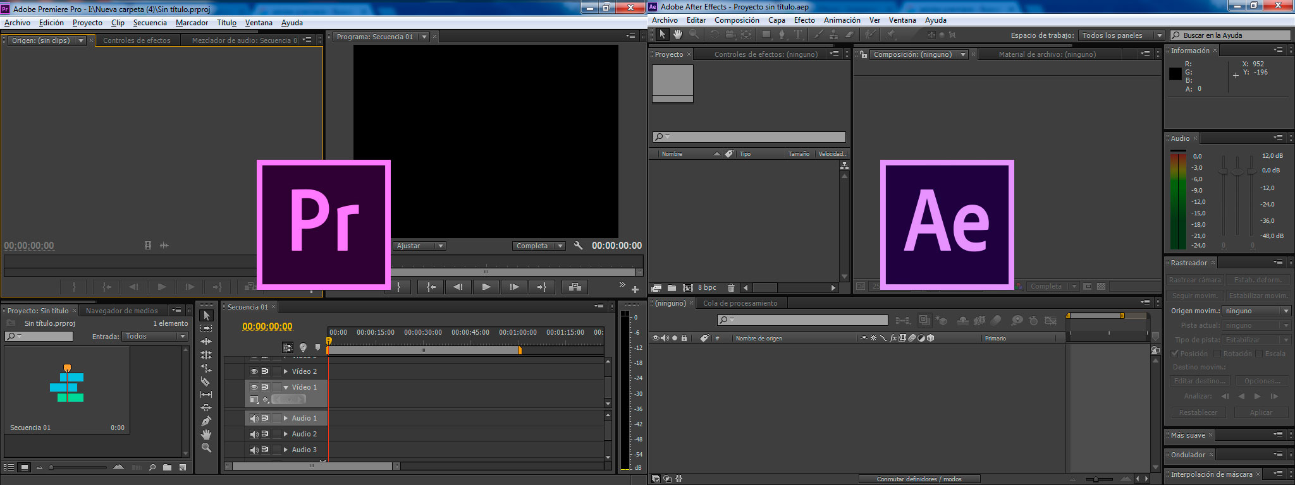Switch to Cola de procesamiento tab
Screen dimensions: 1295x485
740,303
